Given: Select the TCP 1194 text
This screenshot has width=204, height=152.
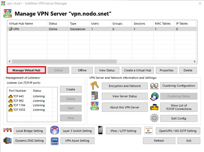Looking at the screenshot, I should pos(19,105).
